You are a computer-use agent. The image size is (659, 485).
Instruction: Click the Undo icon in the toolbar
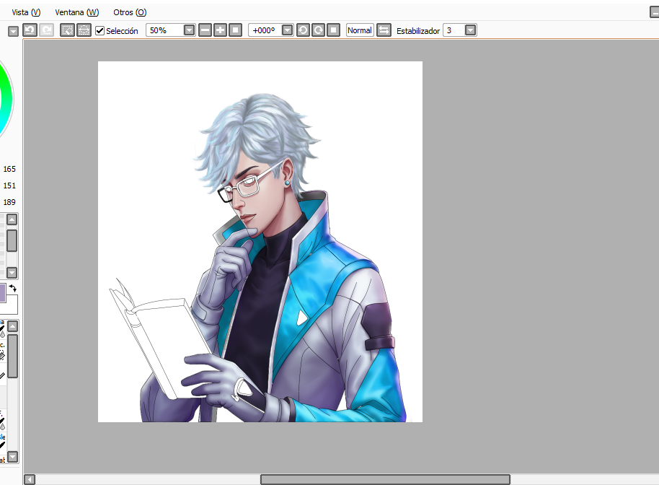pos(30,30)
